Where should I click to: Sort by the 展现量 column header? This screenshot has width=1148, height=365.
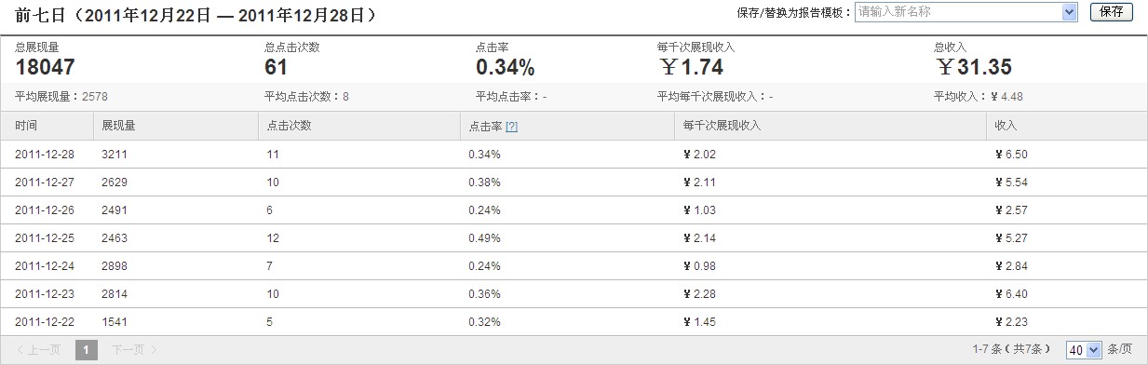coord(118,126)
